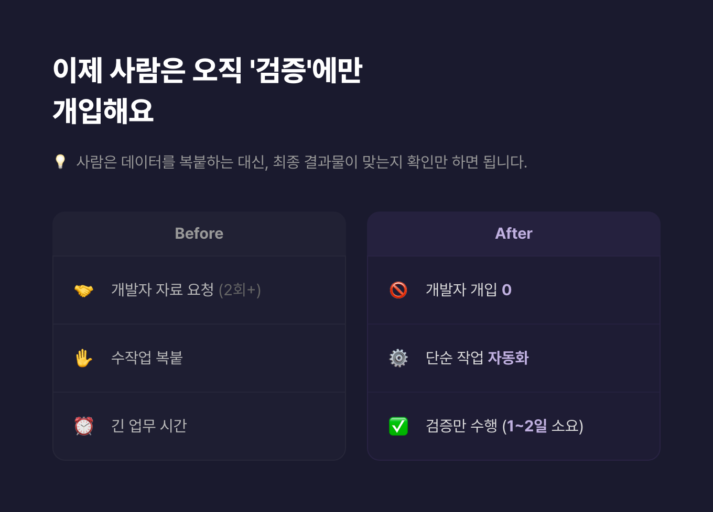Viewport: 713px width, 512px height.
Task: Click the lightbulb icon beside the subtitle
Action: click(x=60, y=162)
